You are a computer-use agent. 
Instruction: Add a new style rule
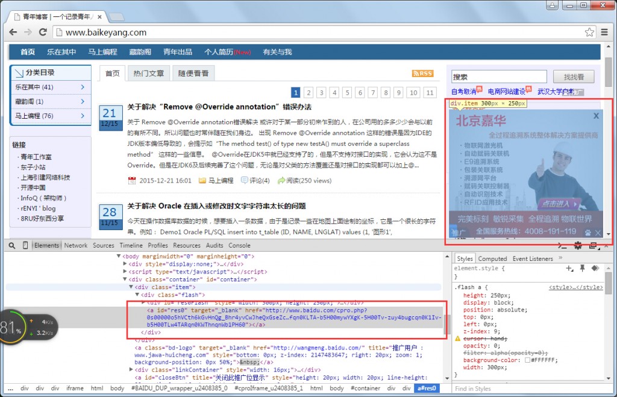click(x=569, y=268)
